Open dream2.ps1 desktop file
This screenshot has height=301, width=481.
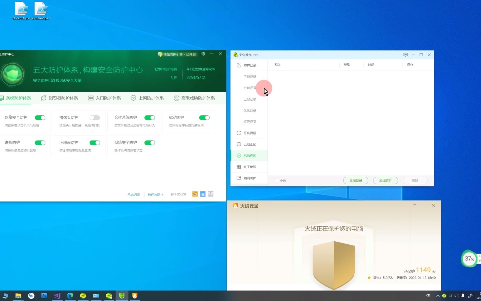(x=41, y=11)
